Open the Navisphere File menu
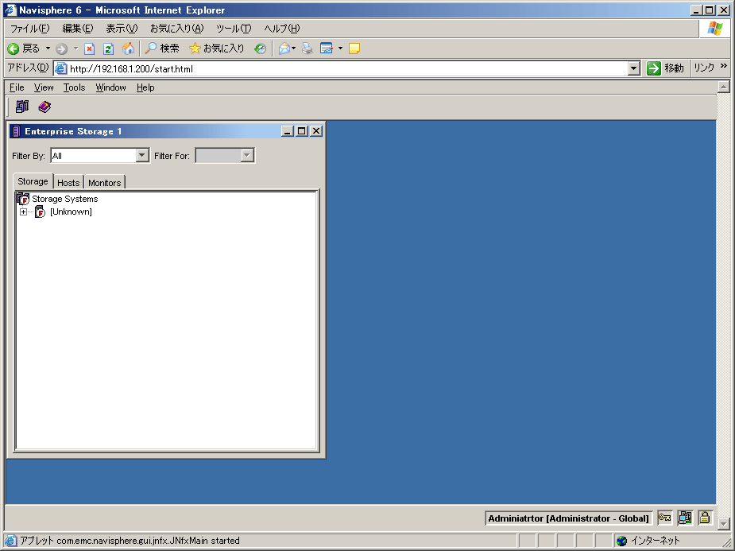The height and width of the screenshot is (551, 735). [x=17, y=87]
